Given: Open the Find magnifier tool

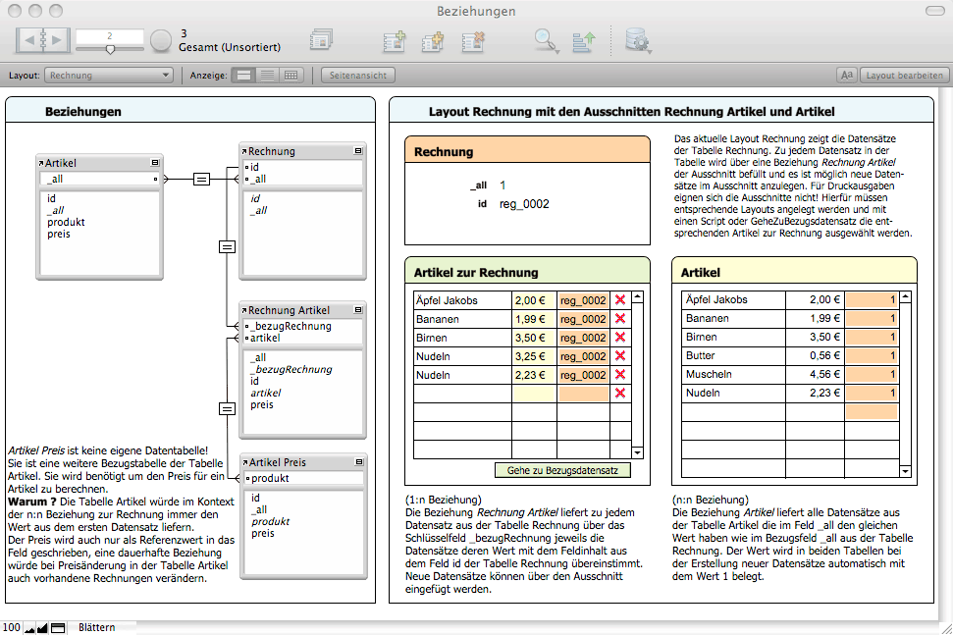Looking at the screenshot, I should tap(545, 41).
